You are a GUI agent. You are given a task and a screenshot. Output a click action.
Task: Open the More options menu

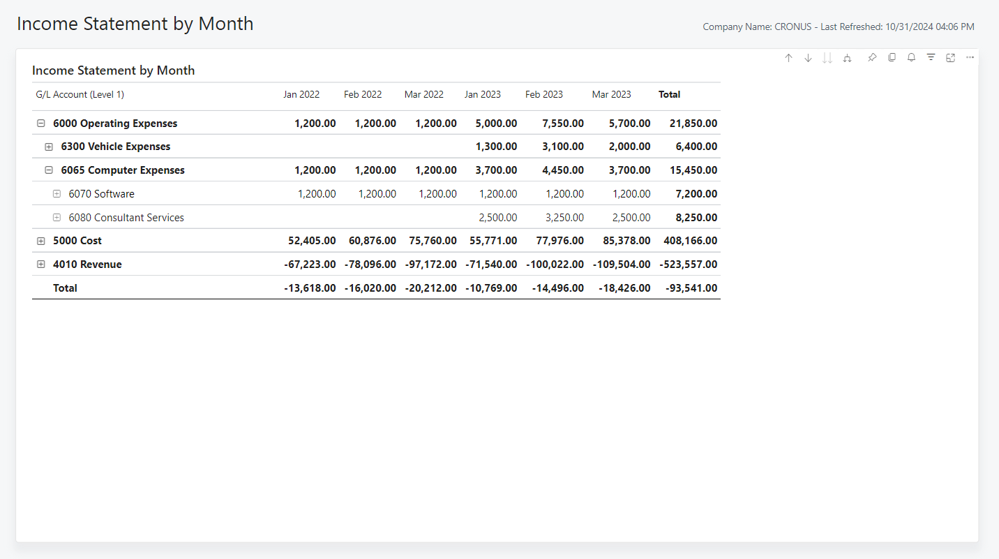point(970,57)
